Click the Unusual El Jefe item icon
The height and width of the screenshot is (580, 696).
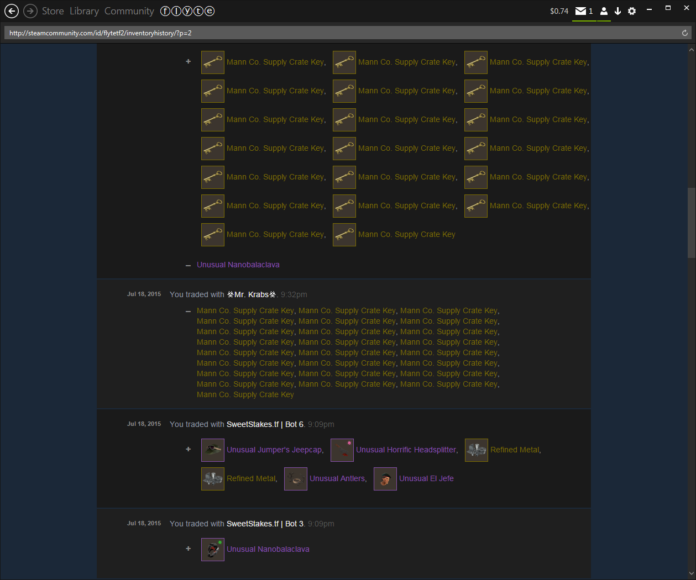[x=385, y=479]
